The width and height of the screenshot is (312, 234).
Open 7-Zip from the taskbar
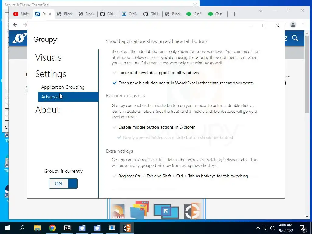pyautogui.click(x=67, y=228)
